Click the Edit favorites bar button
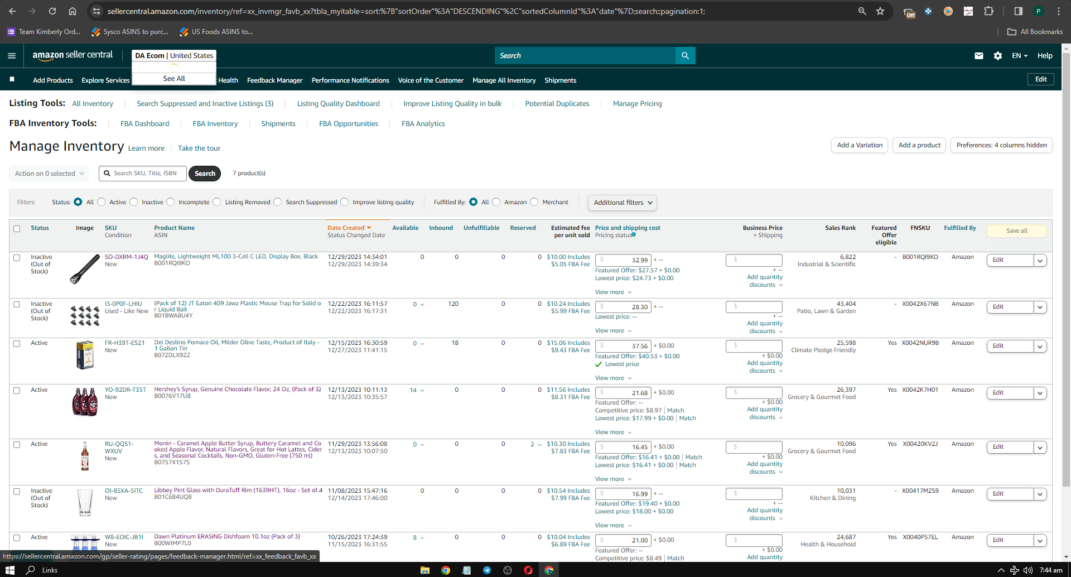Viewport: 1071px width, 577px height. 1041,79
